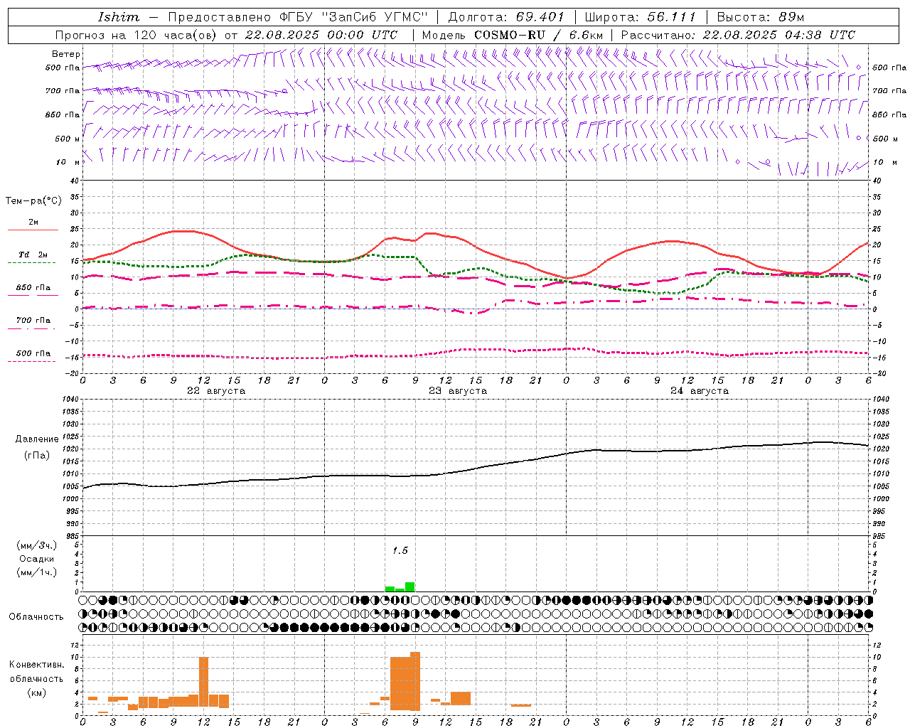
Task: Click "Прогноз на 120 часа(ов)" forecast text
Action: tap(135, 35)
